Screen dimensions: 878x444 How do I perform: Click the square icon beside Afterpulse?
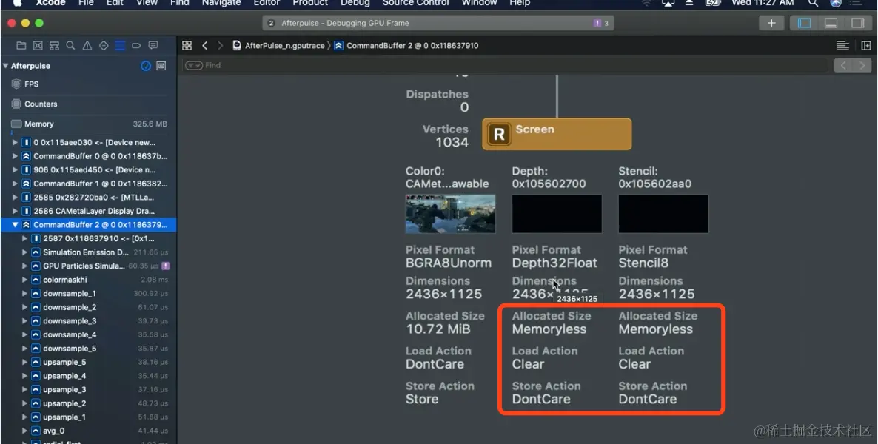161,66
